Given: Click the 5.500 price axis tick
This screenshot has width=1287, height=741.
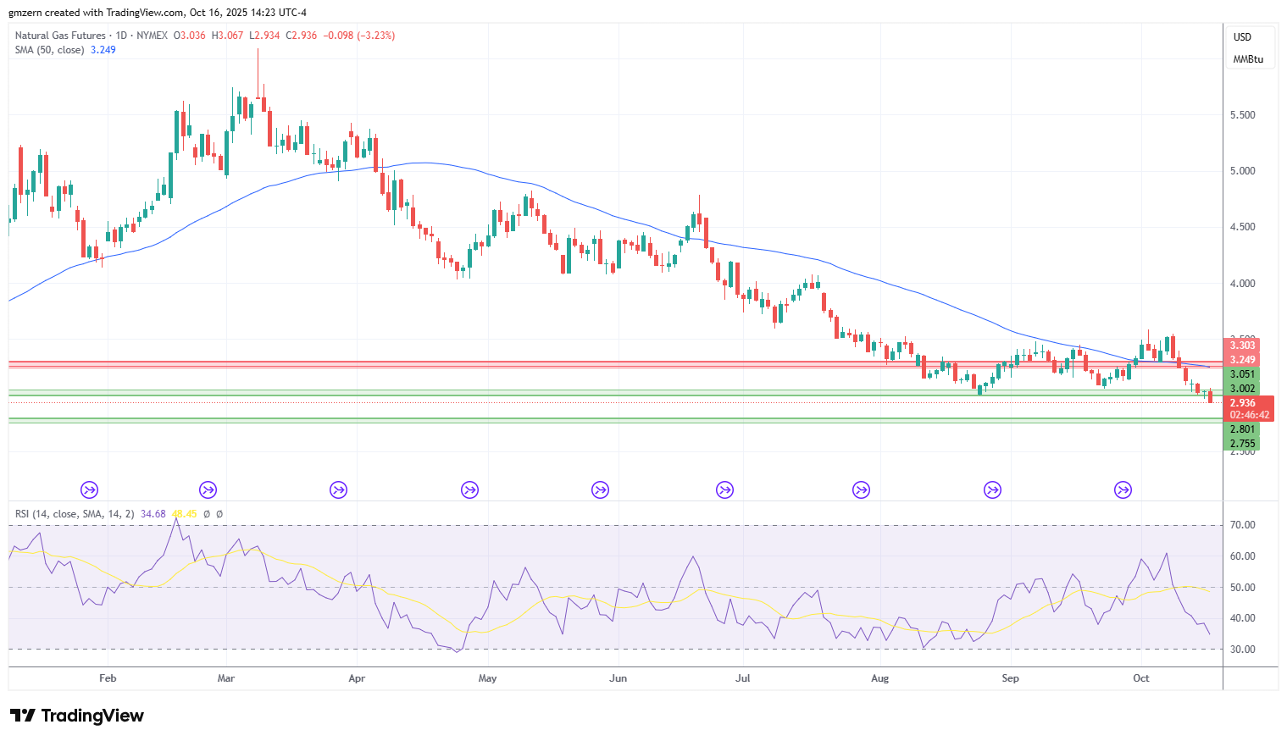Looking at the screenshot, I should pos(1243,115).
